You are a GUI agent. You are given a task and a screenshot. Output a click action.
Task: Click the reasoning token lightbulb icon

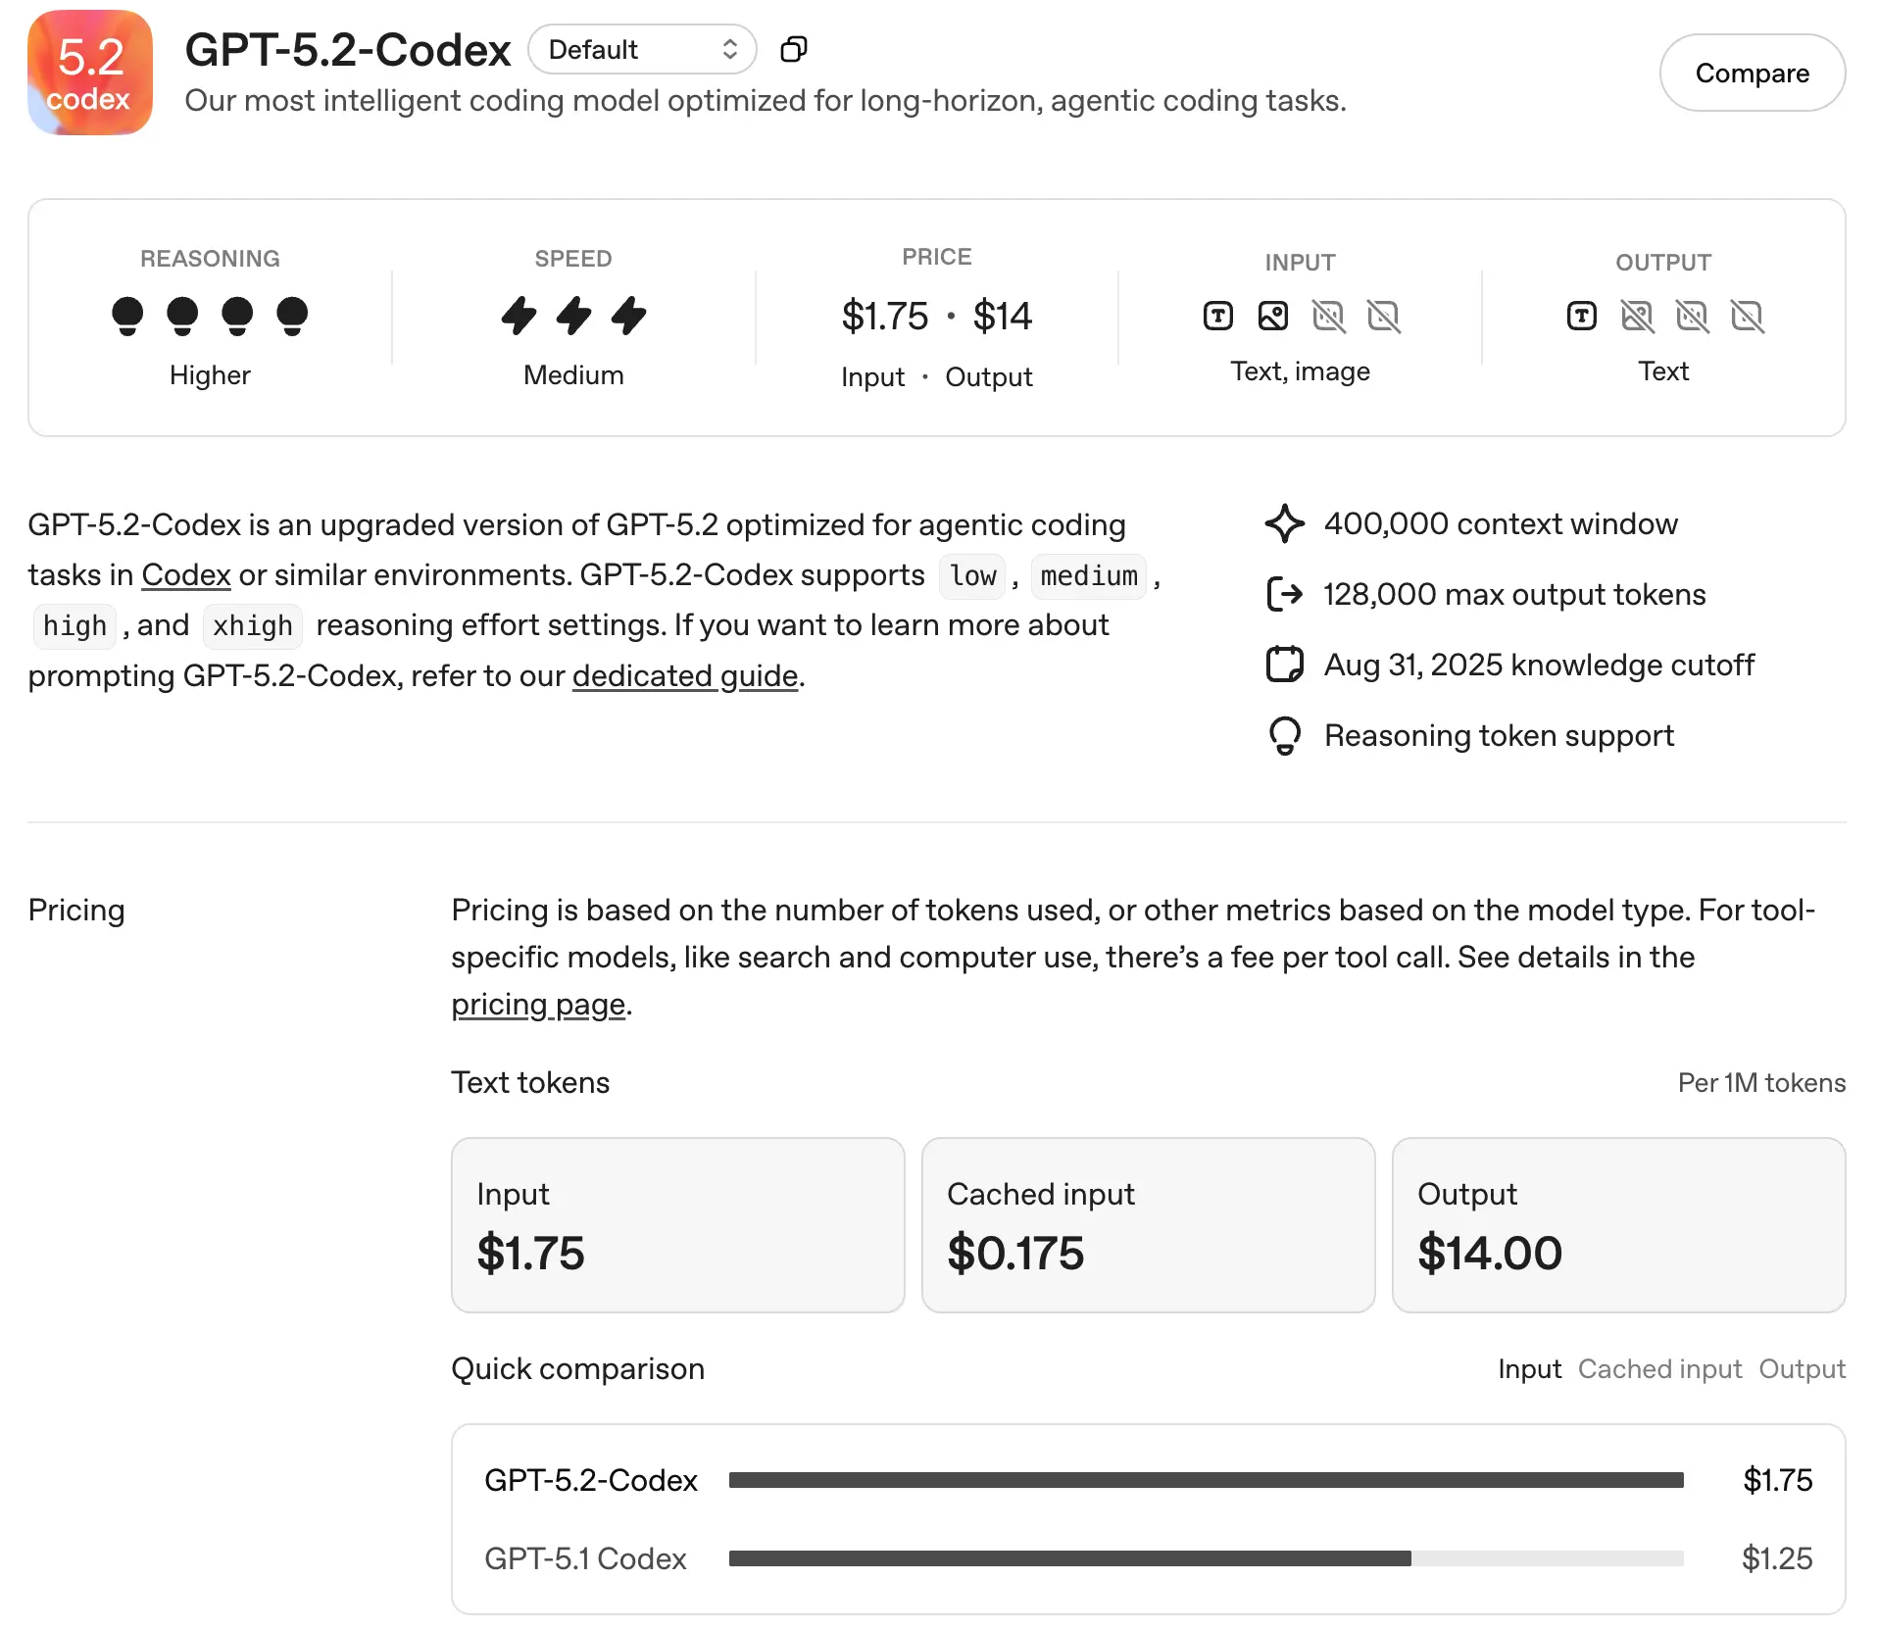(x=1284, y=735)
